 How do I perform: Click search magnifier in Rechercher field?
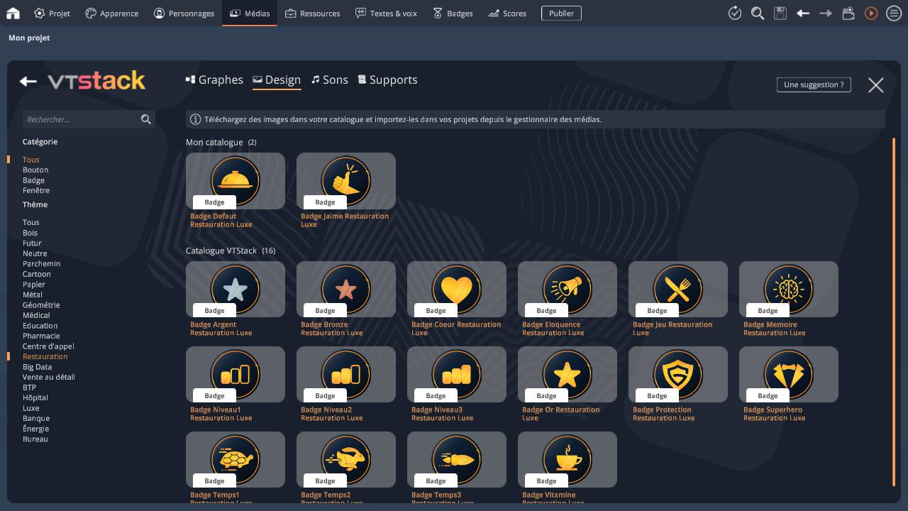[x=146, y=119]
